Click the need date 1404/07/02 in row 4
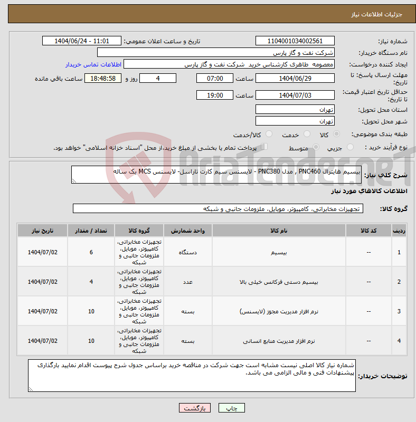 point(43,341)
